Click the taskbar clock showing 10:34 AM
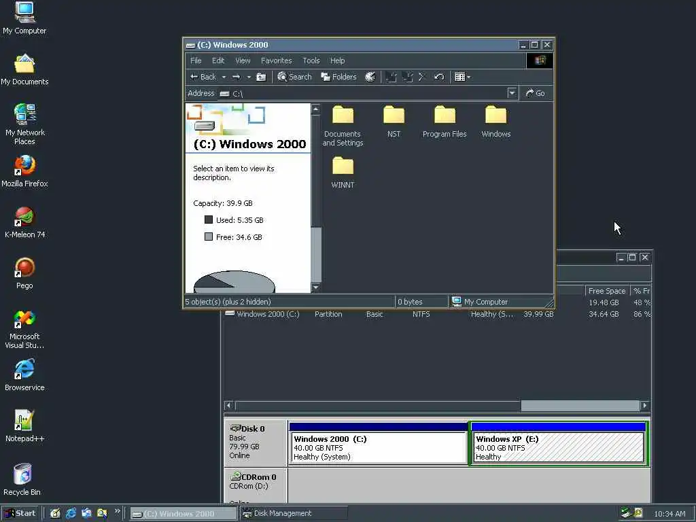 669,514
